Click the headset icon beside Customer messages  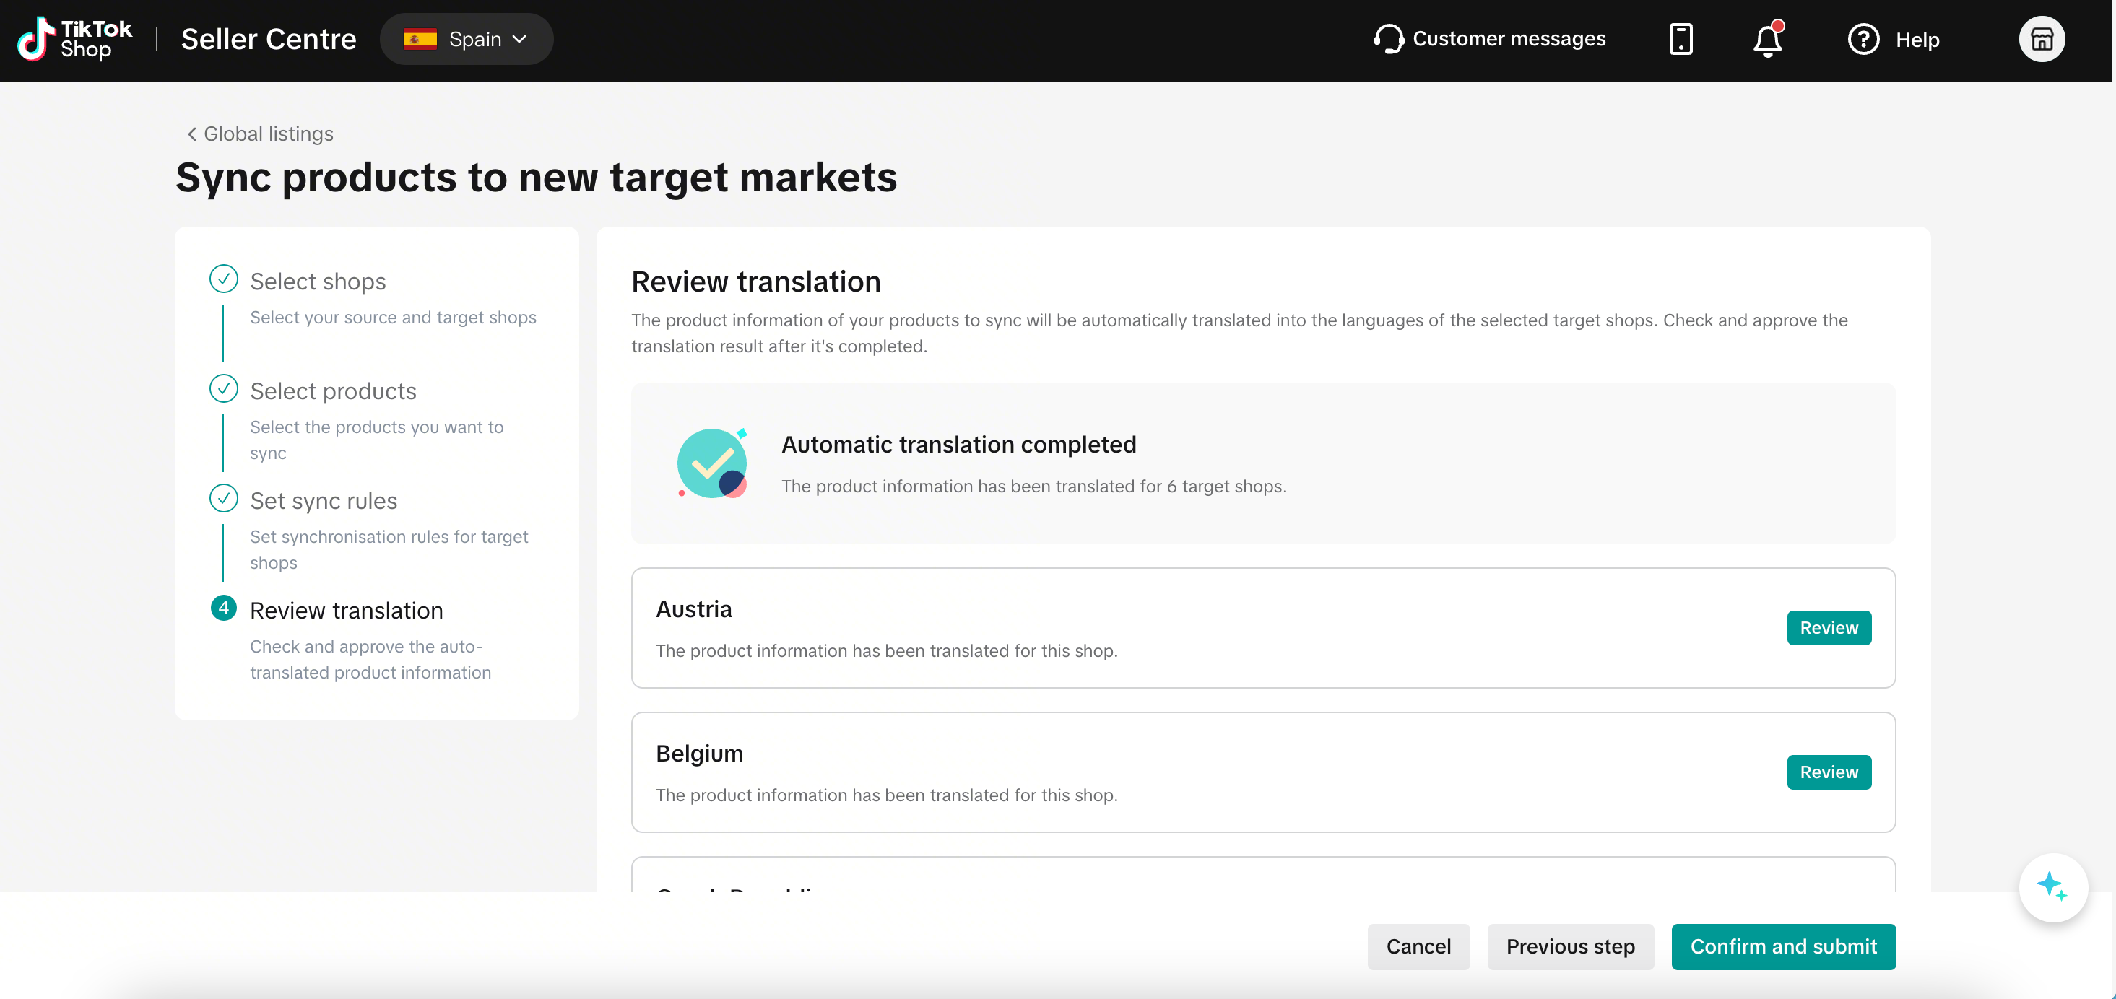click(x=1387, y=38)
